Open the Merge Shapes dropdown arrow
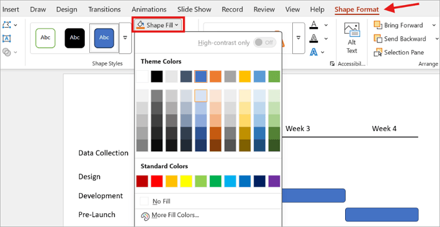 pos(16,52)
